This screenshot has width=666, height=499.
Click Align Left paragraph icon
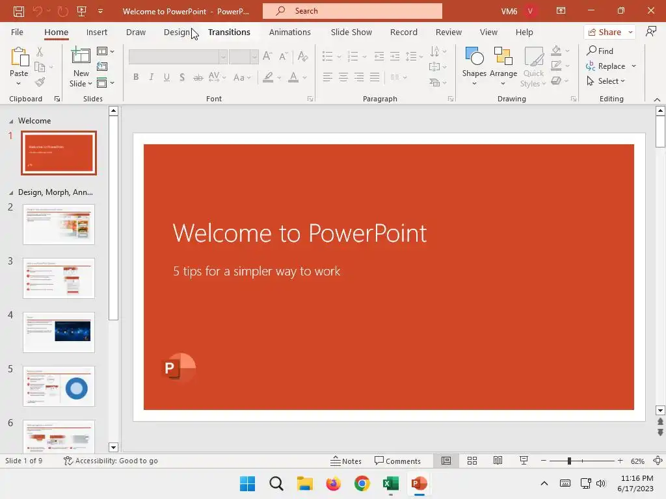pyautogui.click(x=328, y=77)
